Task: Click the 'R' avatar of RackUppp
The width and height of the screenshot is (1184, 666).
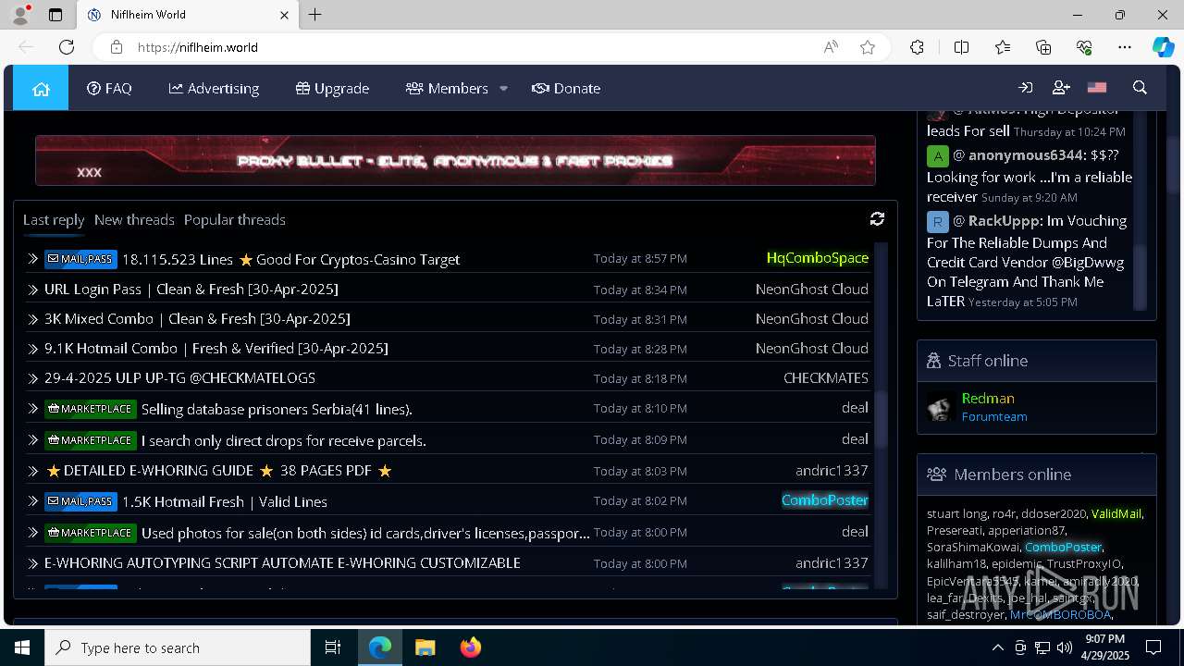Action: coord(938,222)
